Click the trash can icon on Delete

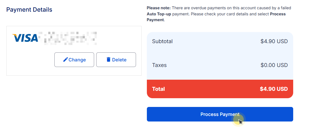click(x=108, y=60)
